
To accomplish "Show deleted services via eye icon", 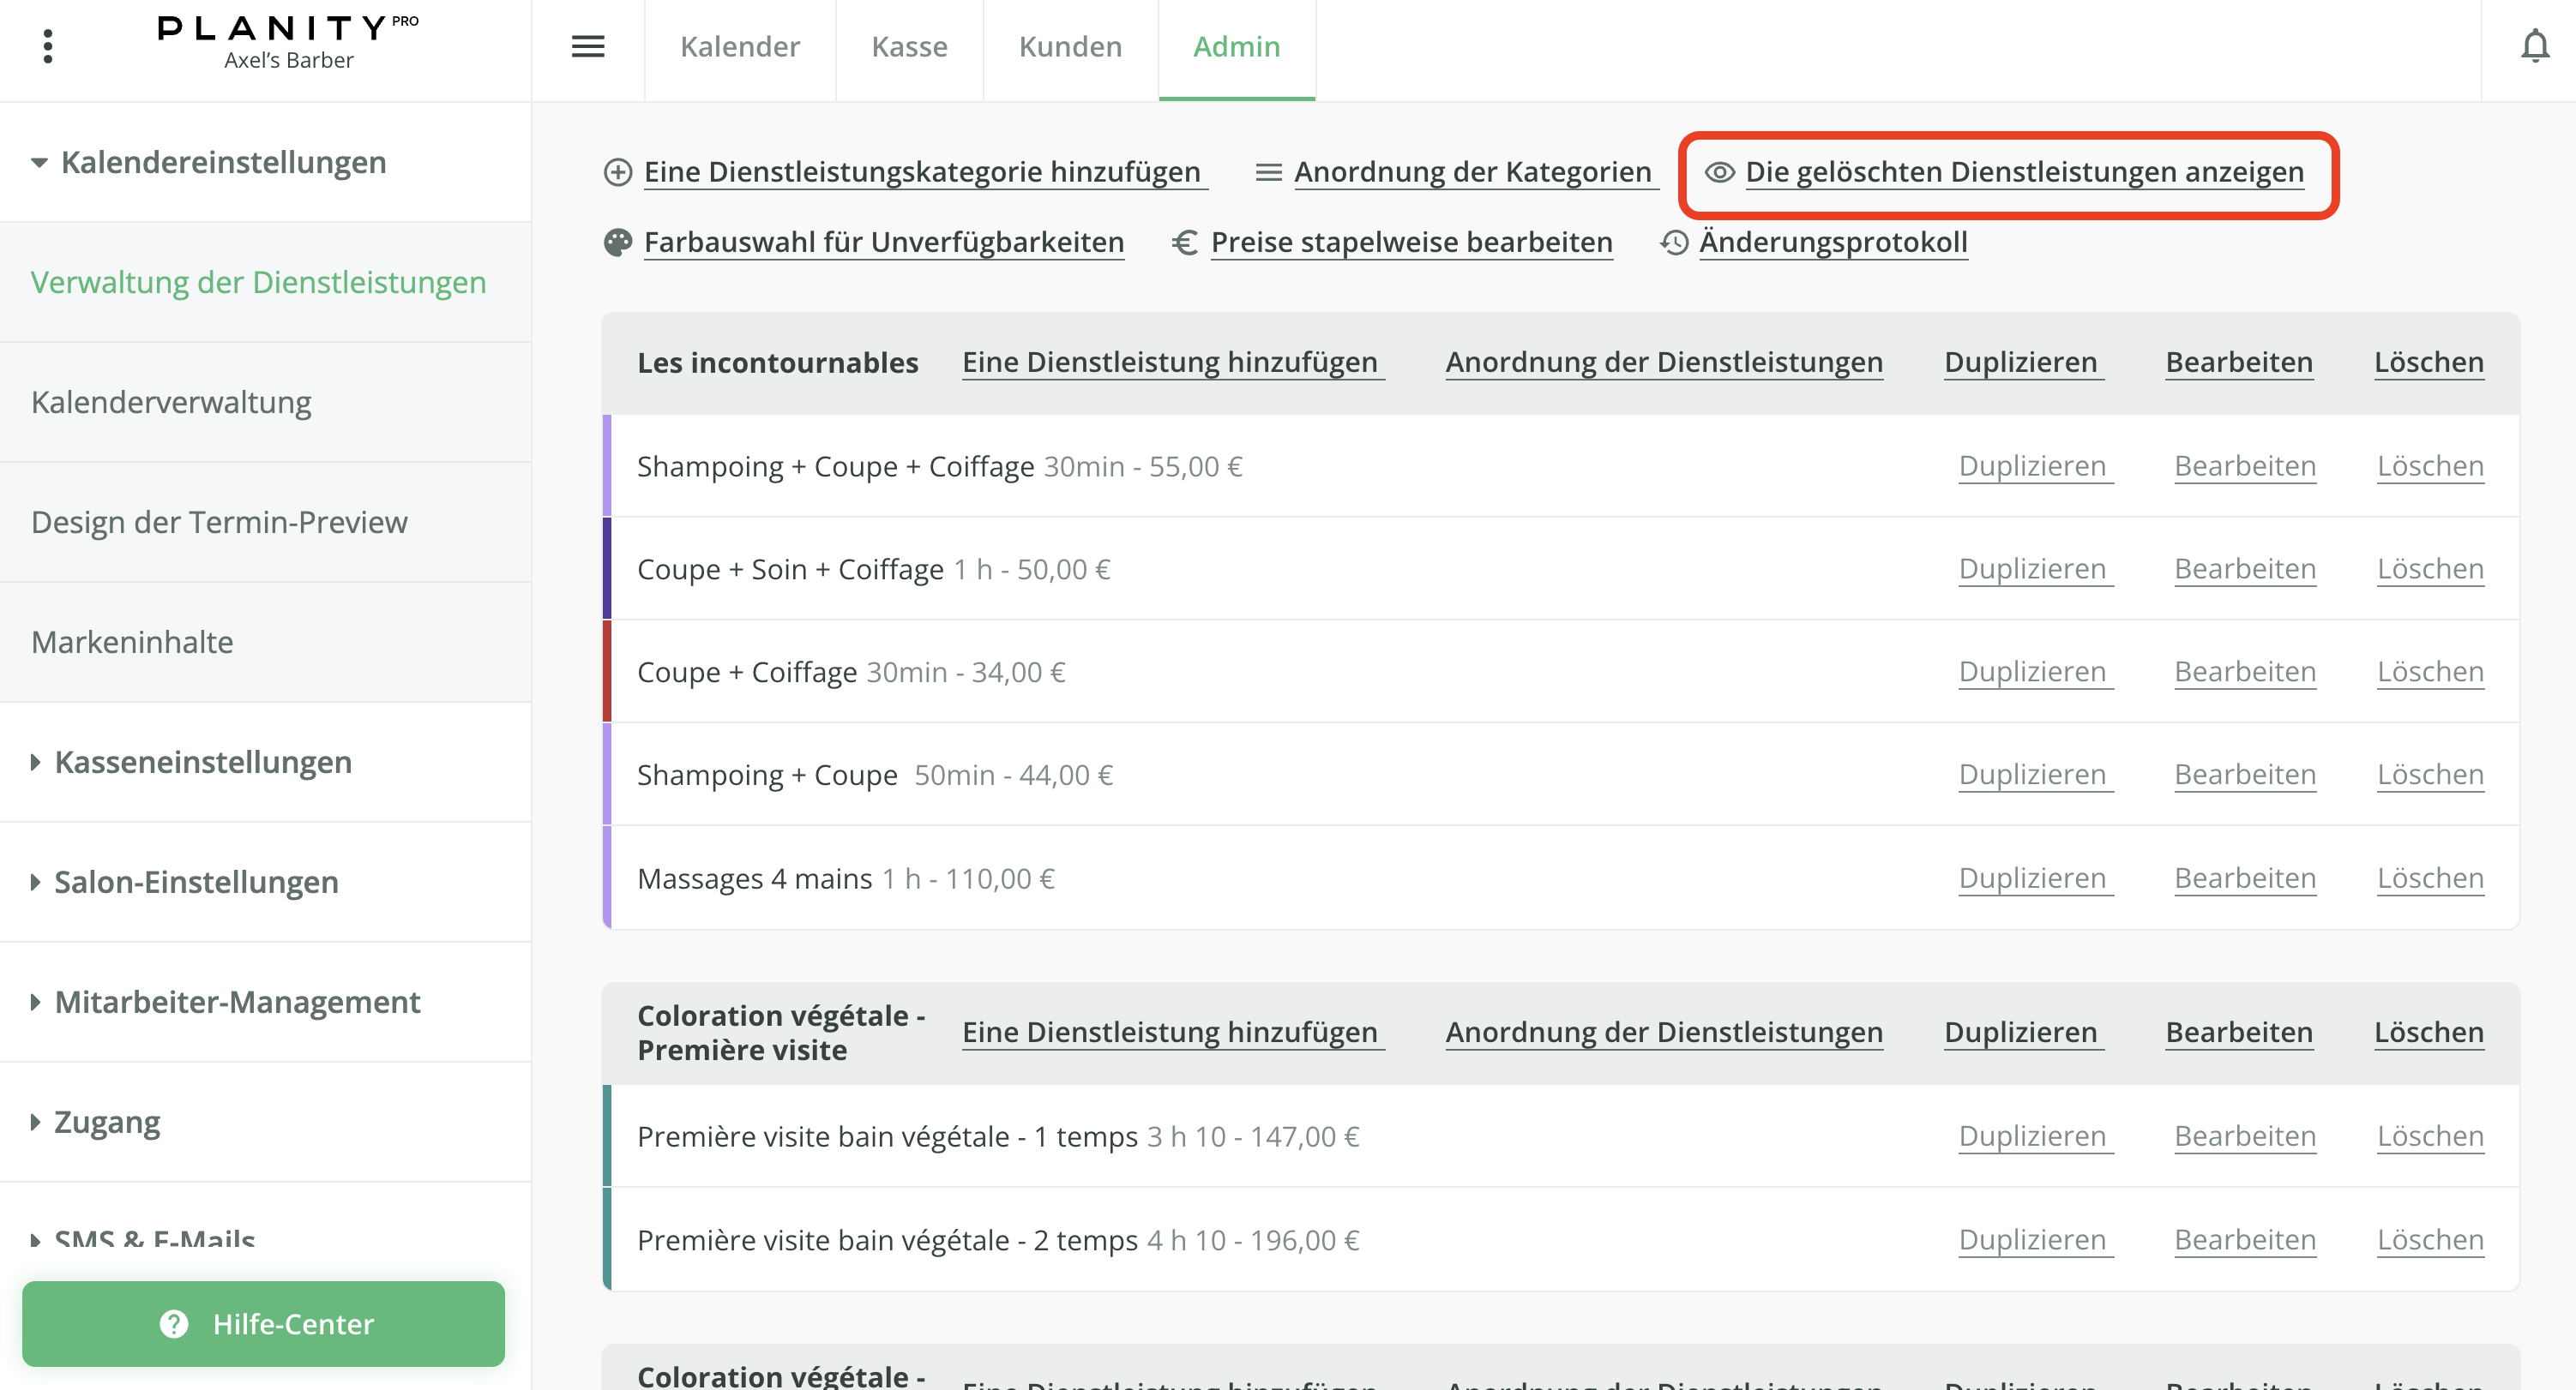I will [1719, 172].
